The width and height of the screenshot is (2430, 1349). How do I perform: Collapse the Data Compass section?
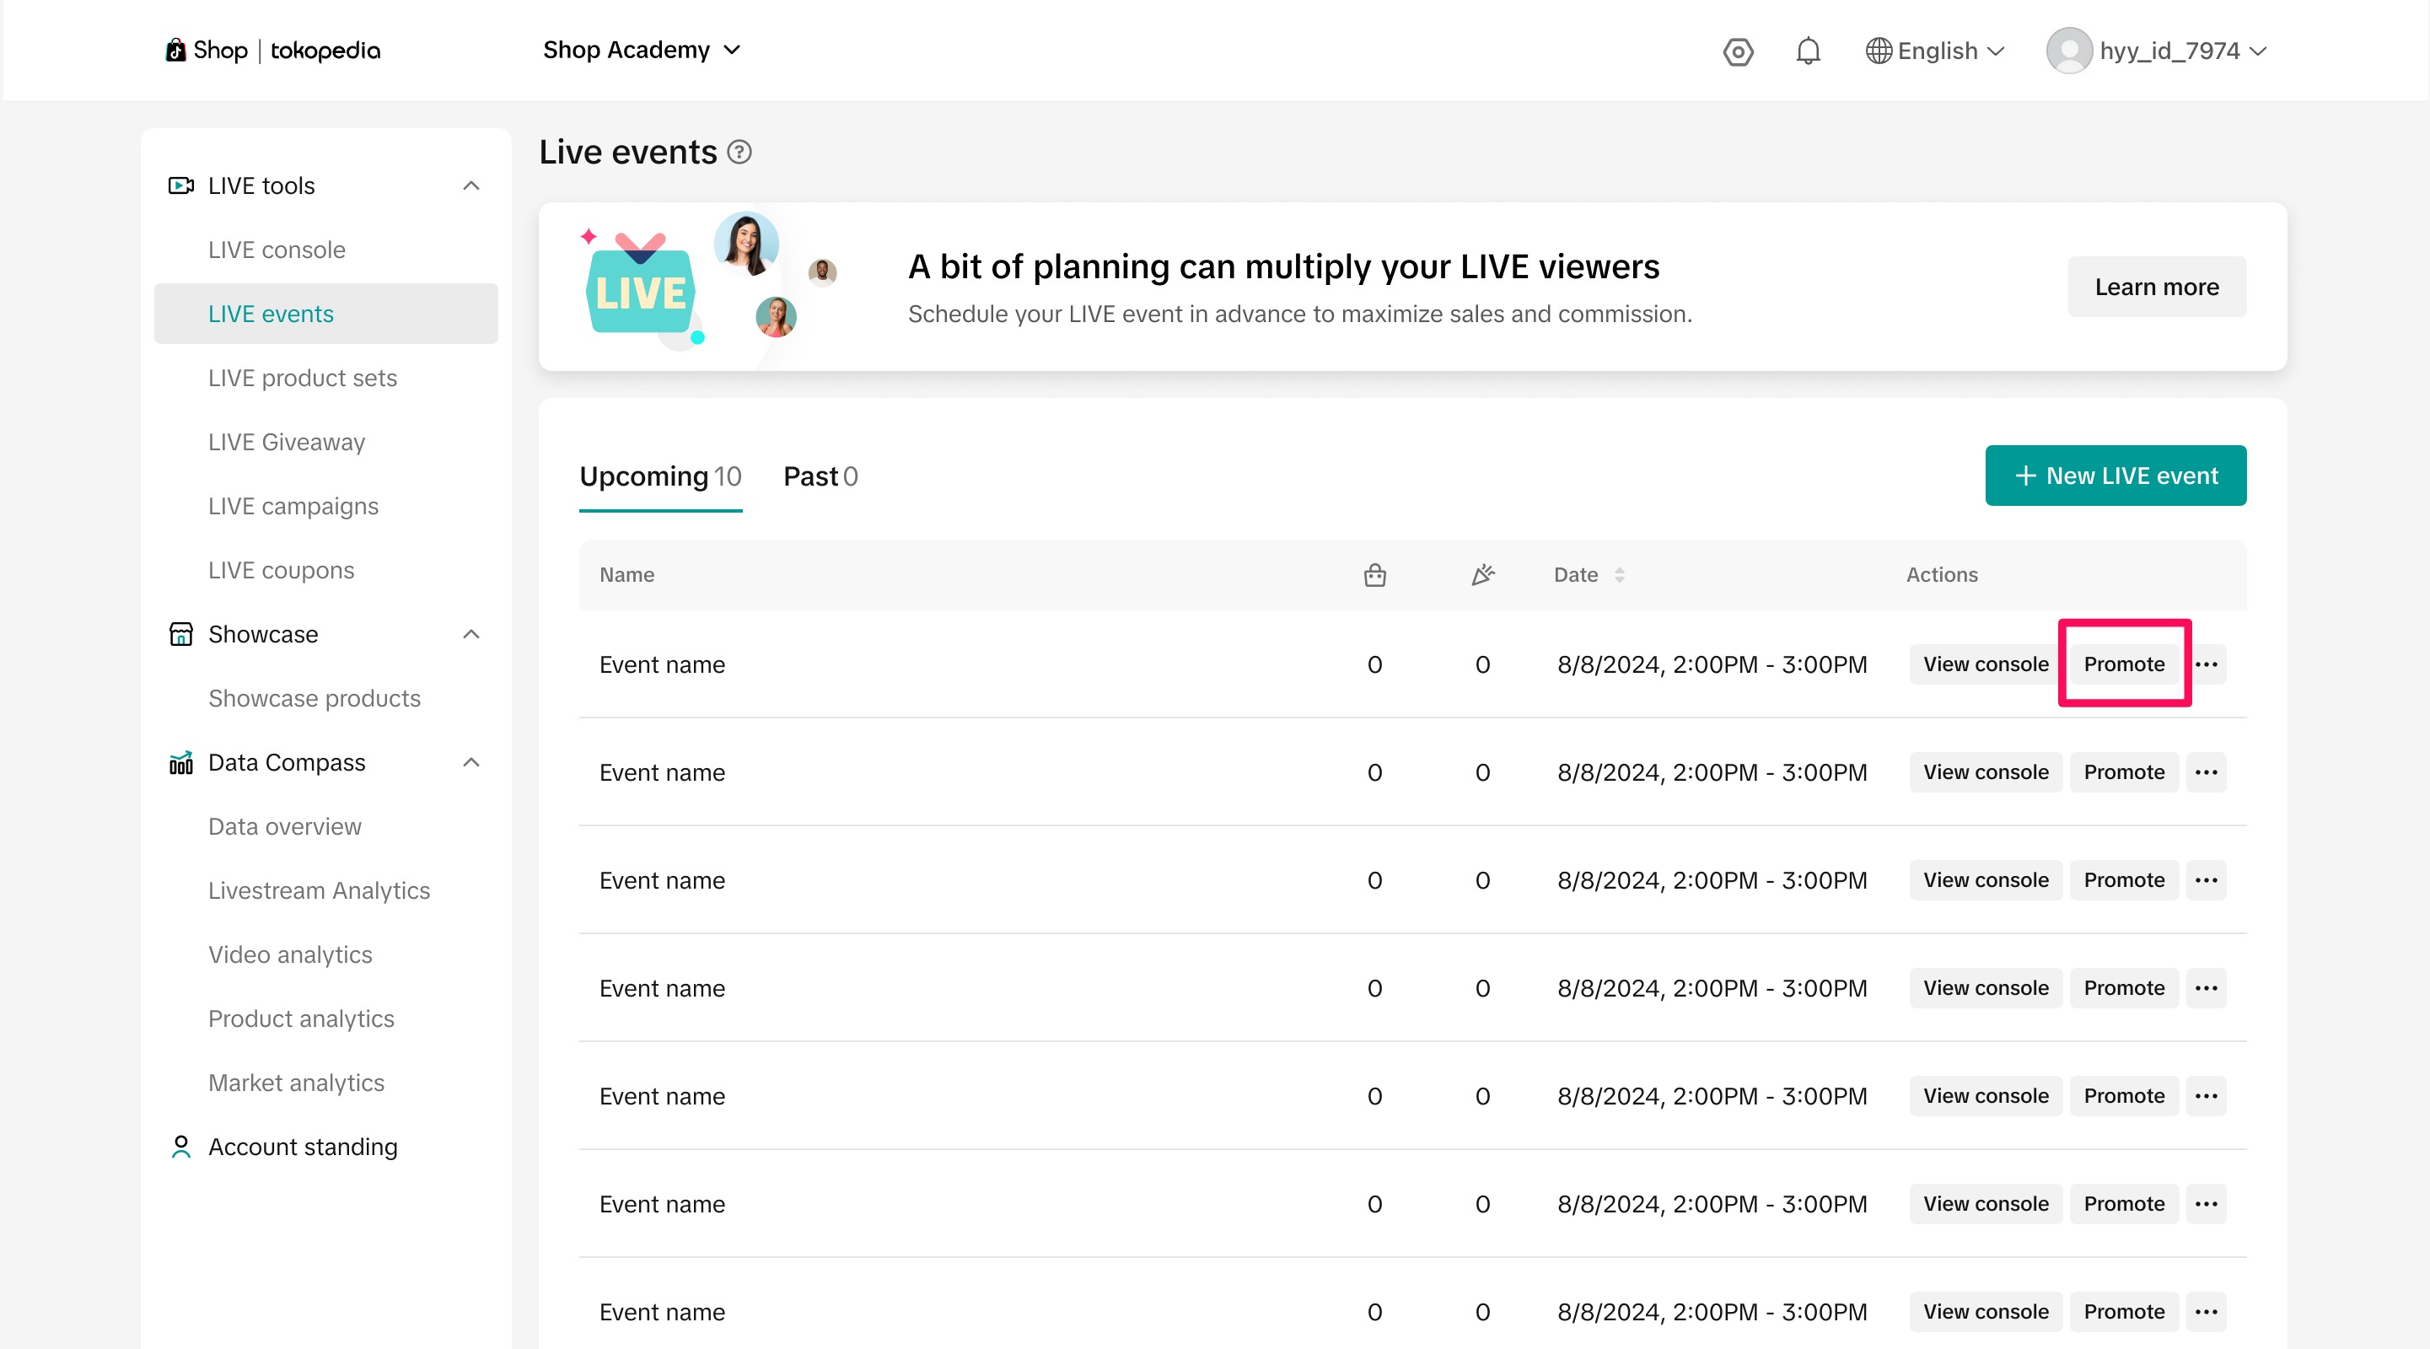[x=470, y=762]
